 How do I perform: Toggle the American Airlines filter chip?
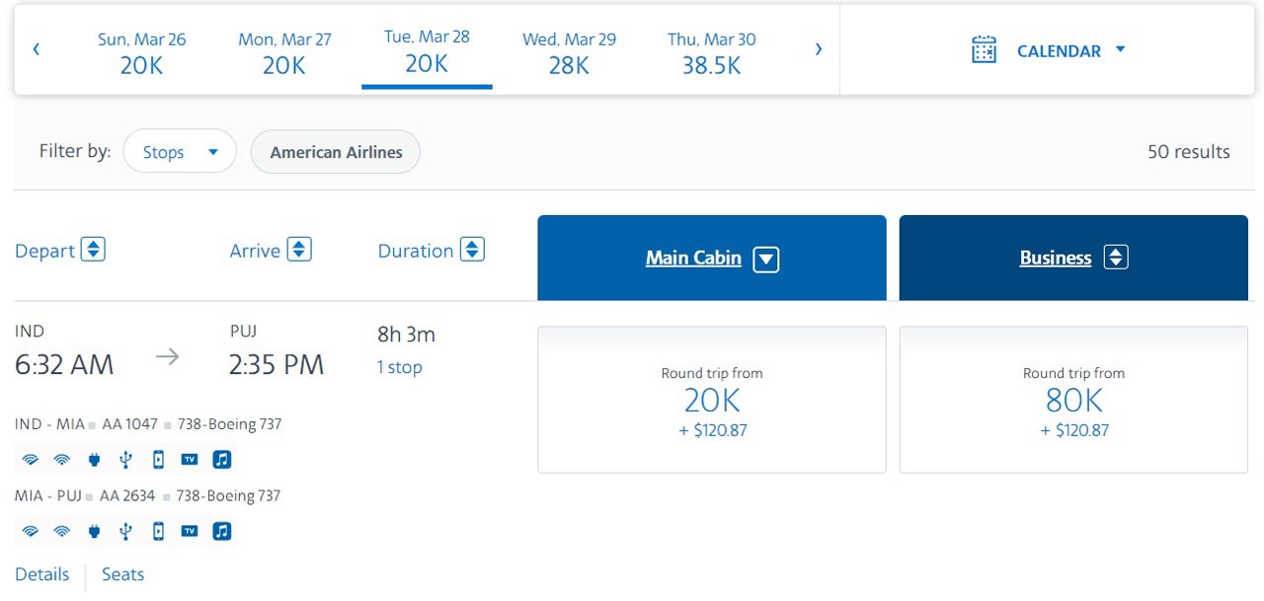(x=336, y=152)
